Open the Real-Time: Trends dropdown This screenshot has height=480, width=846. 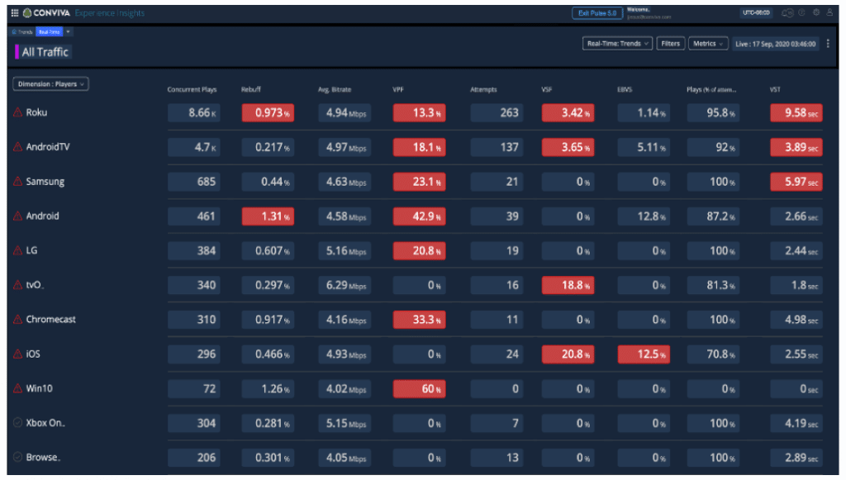(617, 44)
